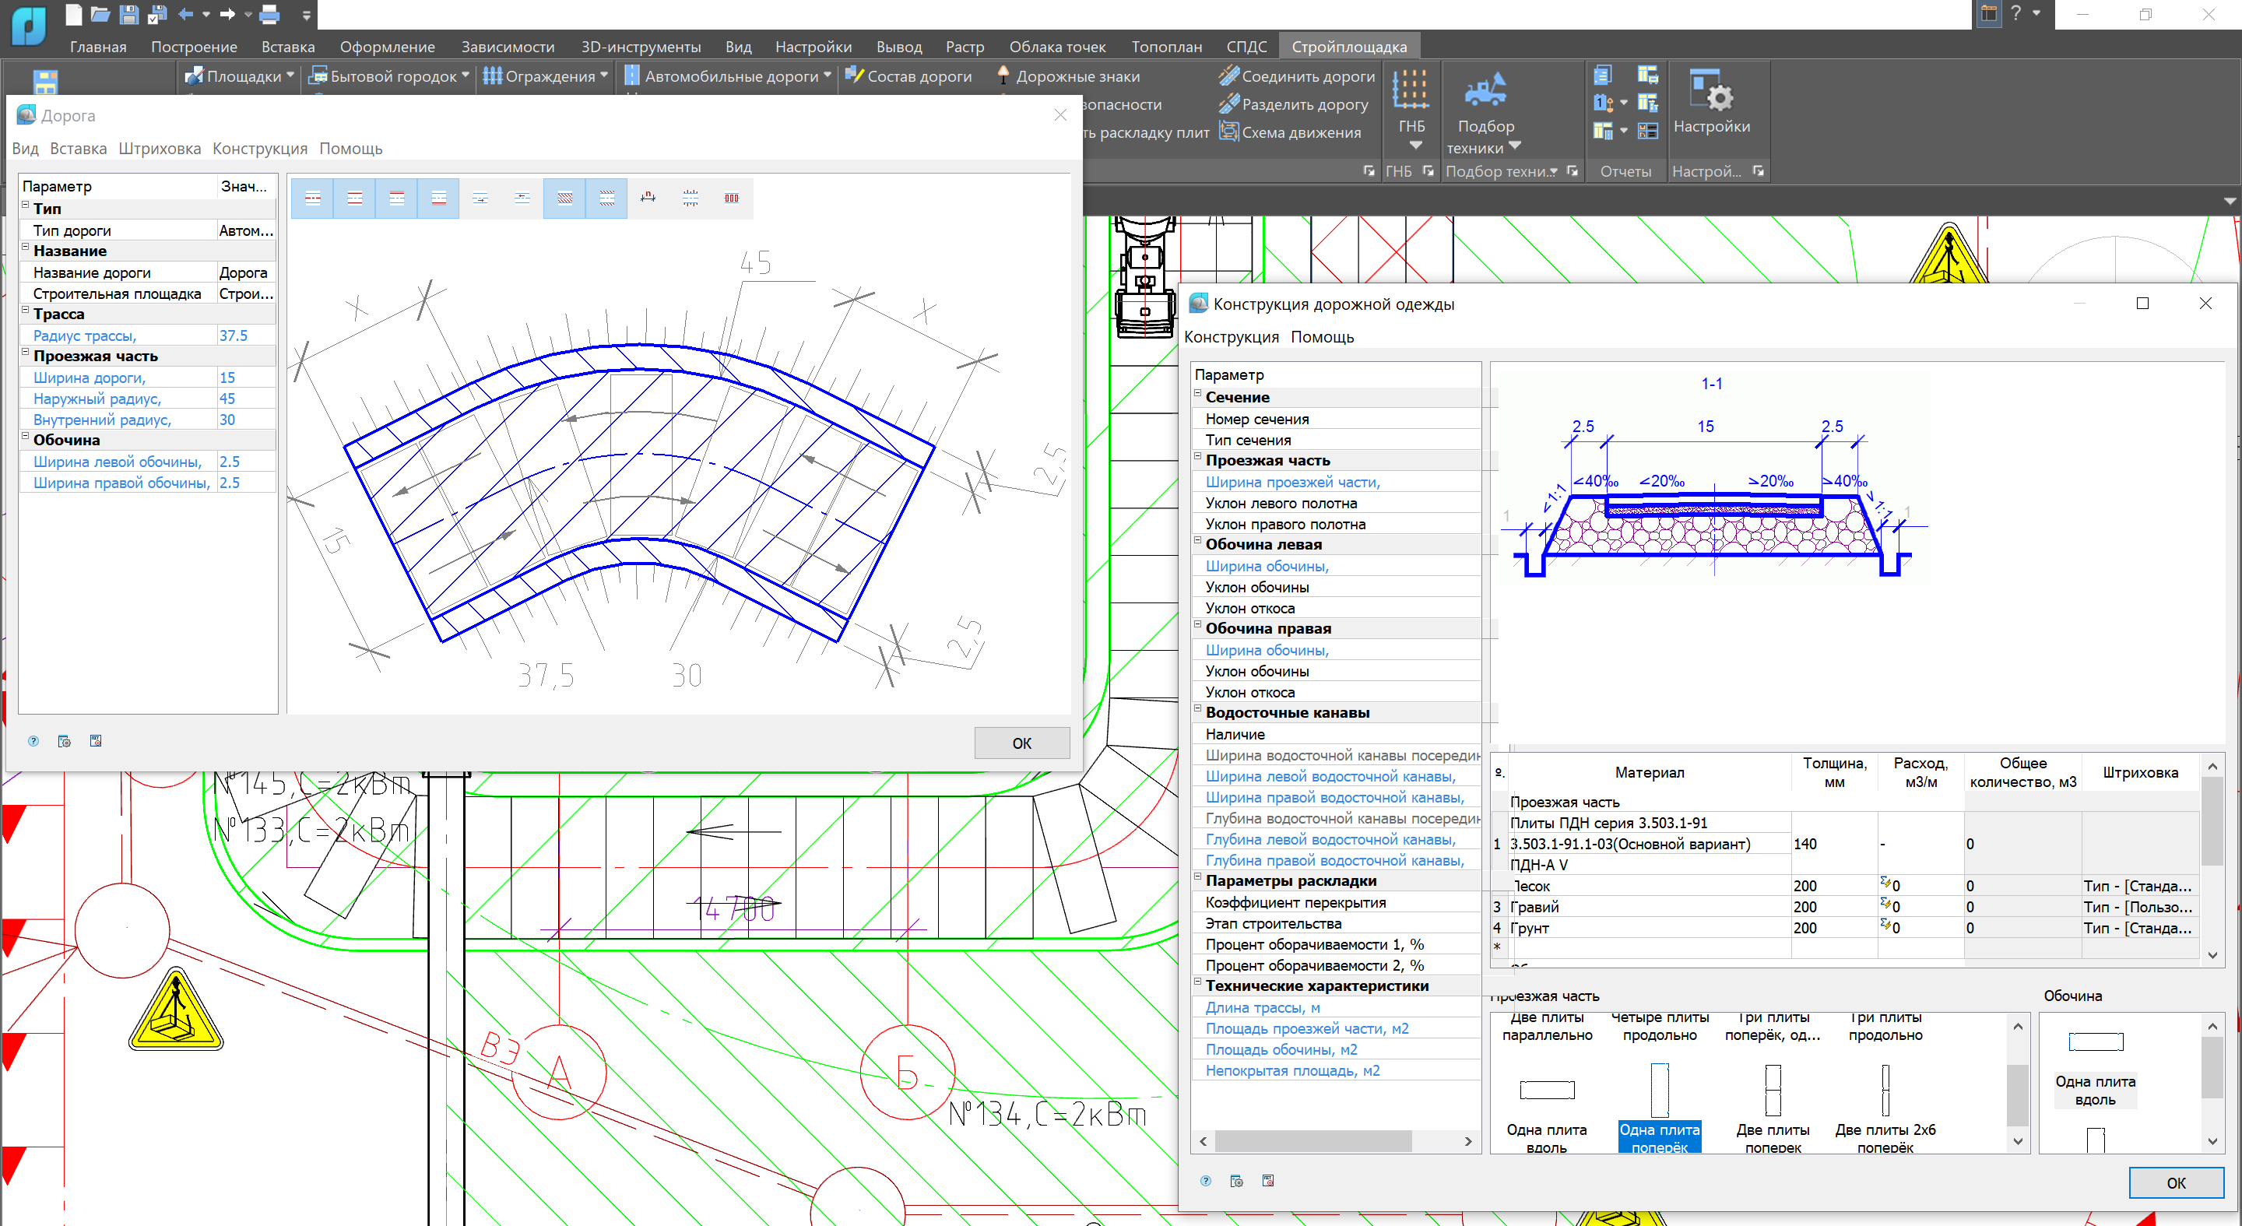
Task: Toggle the roadway hatching display button
Action: pyautogui.click(x=565, y=198)
